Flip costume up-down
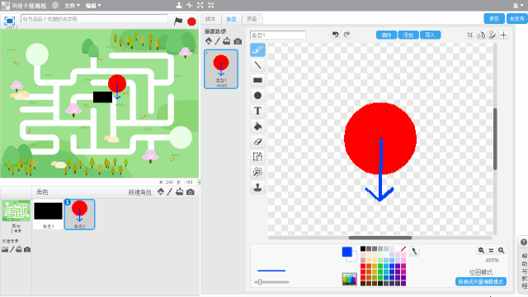528x297 pixels. [493, 35]
